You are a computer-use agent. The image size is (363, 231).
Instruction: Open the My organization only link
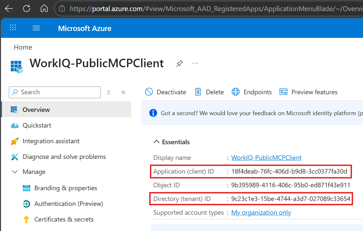pos(261,212)
